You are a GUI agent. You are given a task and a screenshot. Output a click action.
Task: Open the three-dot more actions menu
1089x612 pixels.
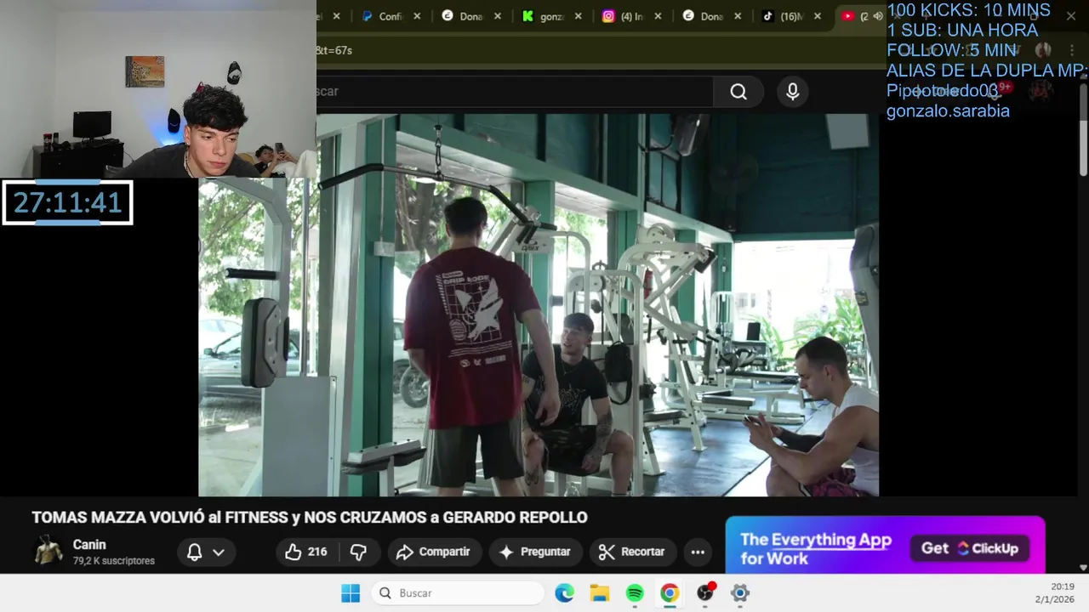pos(698,552)
